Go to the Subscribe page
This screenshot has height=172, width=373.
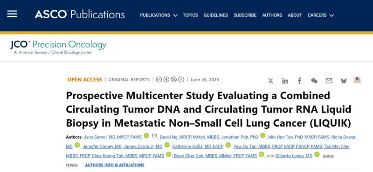pos(245,15)
